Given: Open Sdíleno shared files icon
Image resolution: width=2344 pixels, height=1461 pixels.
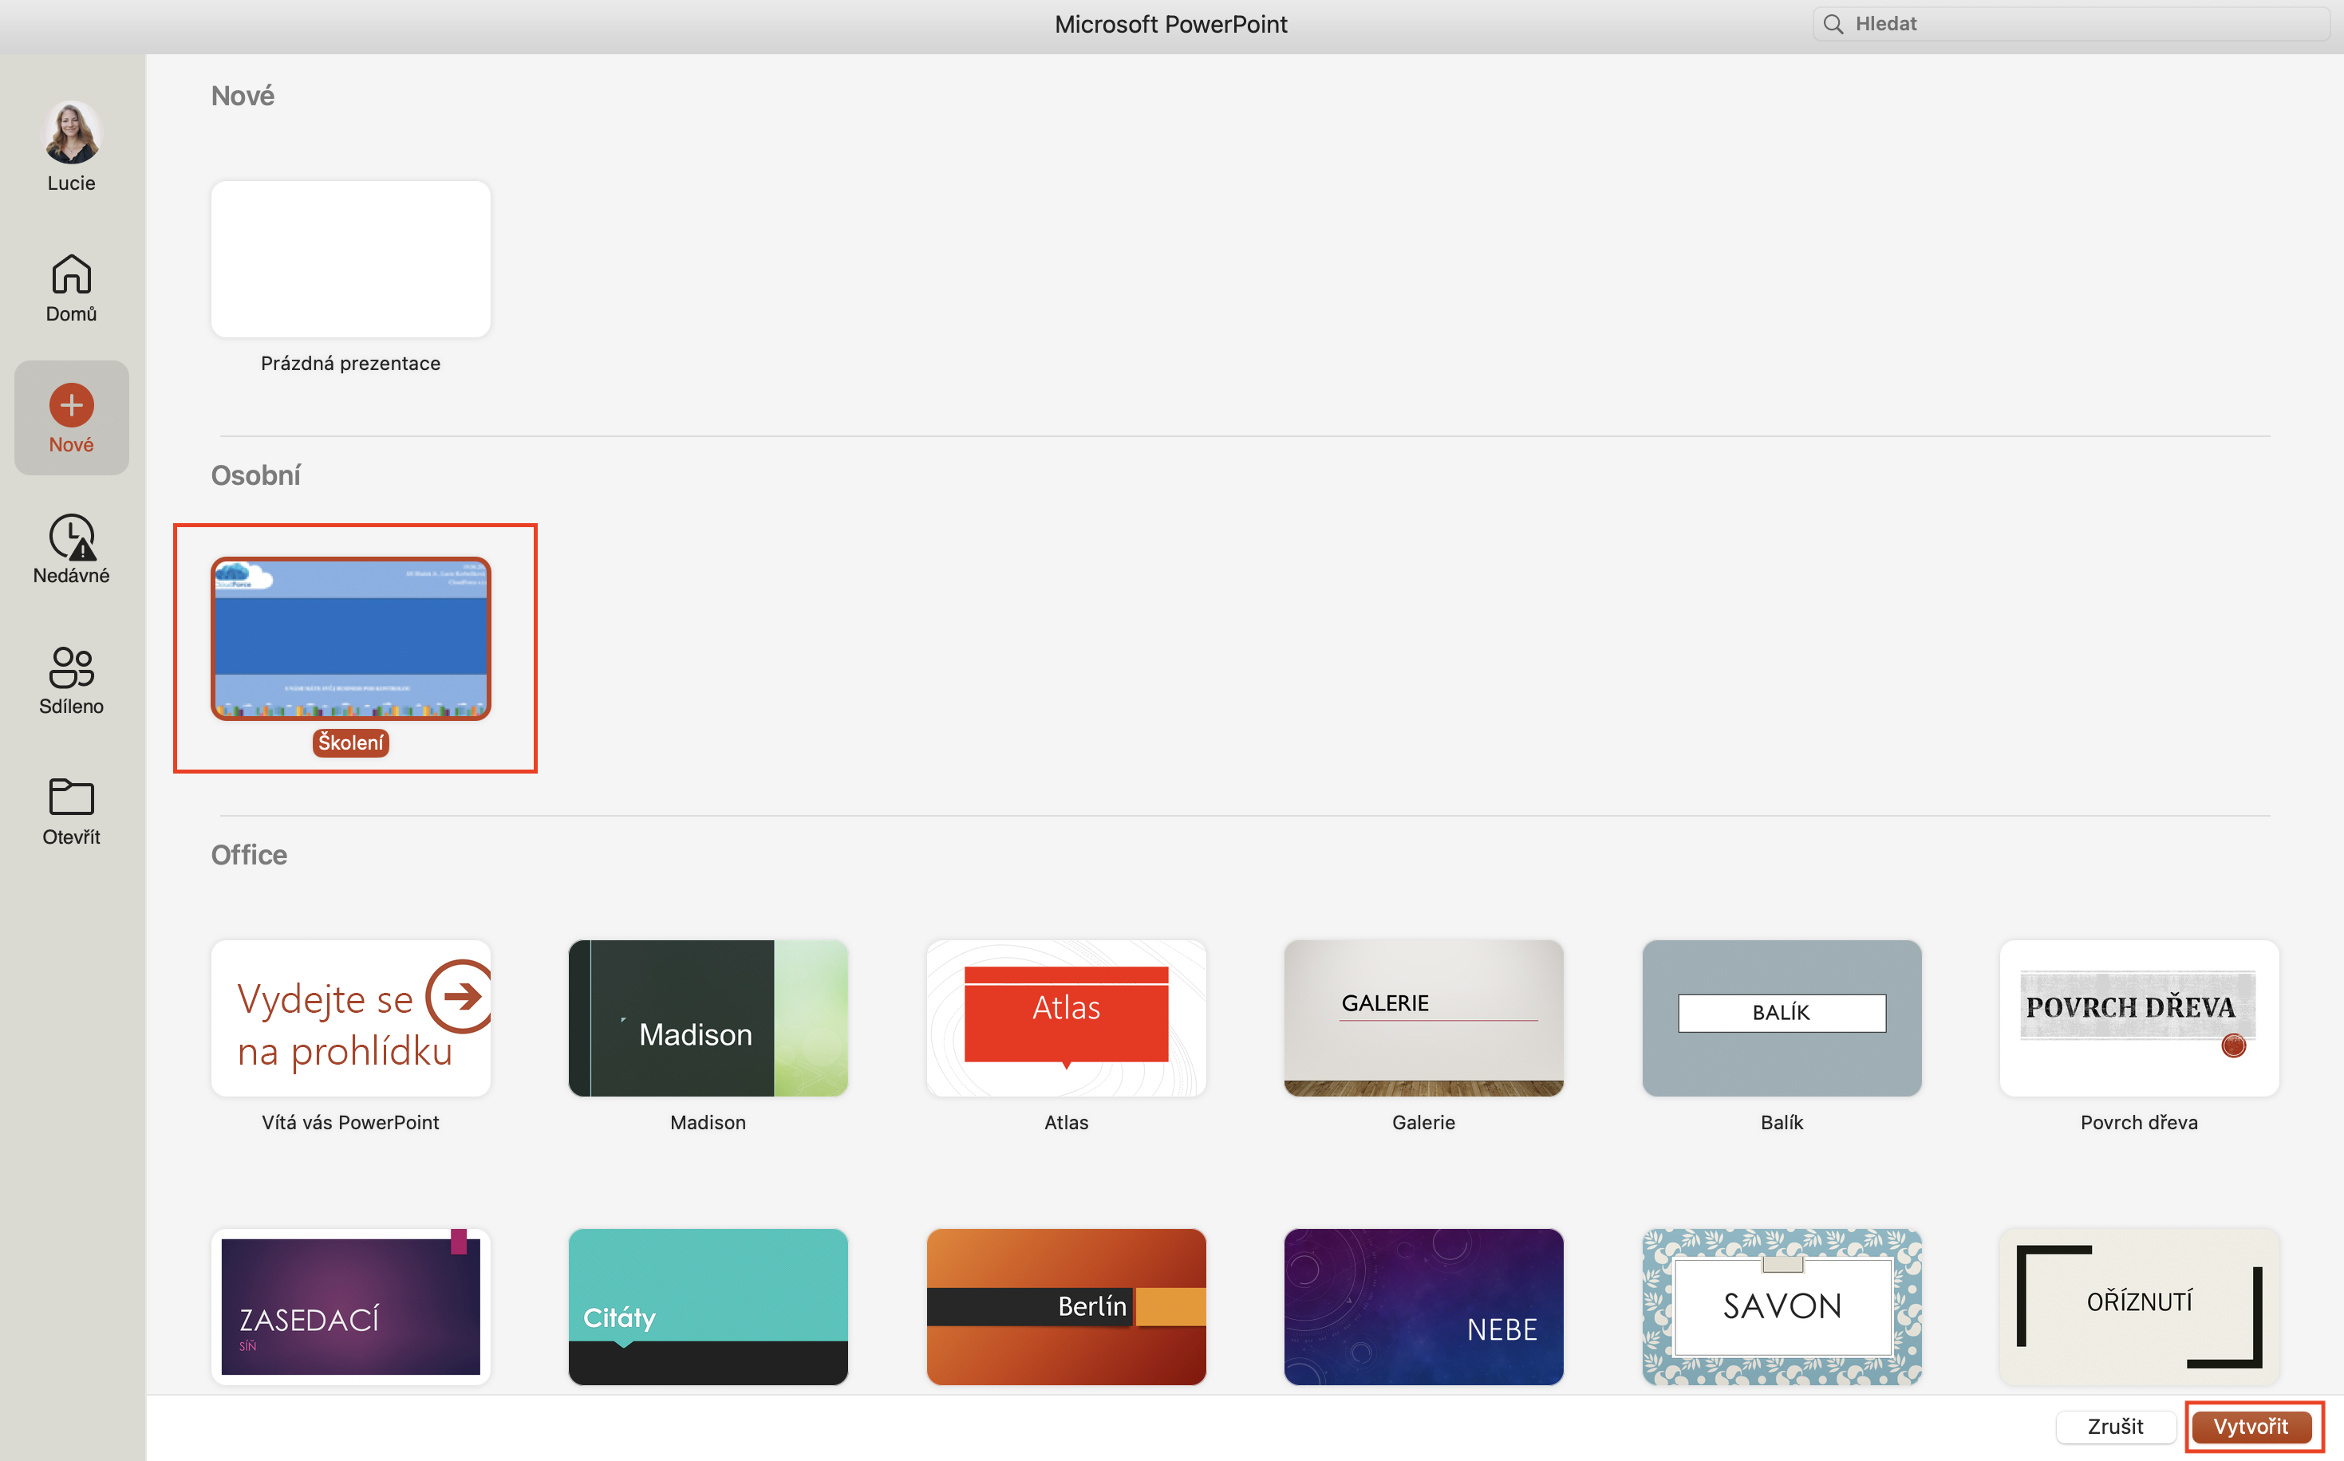Looking at the screenshot, I should click(x=72, y=667).
